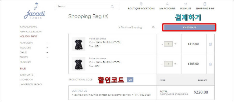Click the Shopping Bag (2) heading

tap(88, 17)
